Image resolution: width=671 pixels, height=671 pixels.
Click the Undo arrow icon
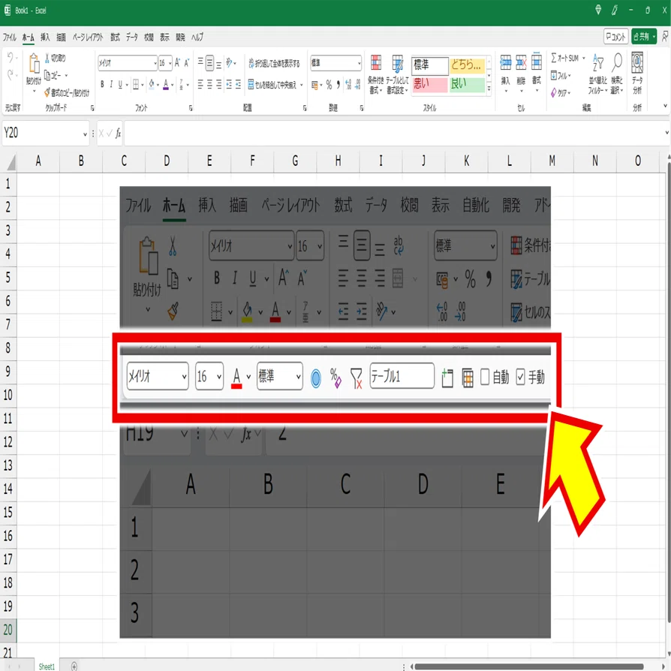pyautogui.click(x=11, y=57)
